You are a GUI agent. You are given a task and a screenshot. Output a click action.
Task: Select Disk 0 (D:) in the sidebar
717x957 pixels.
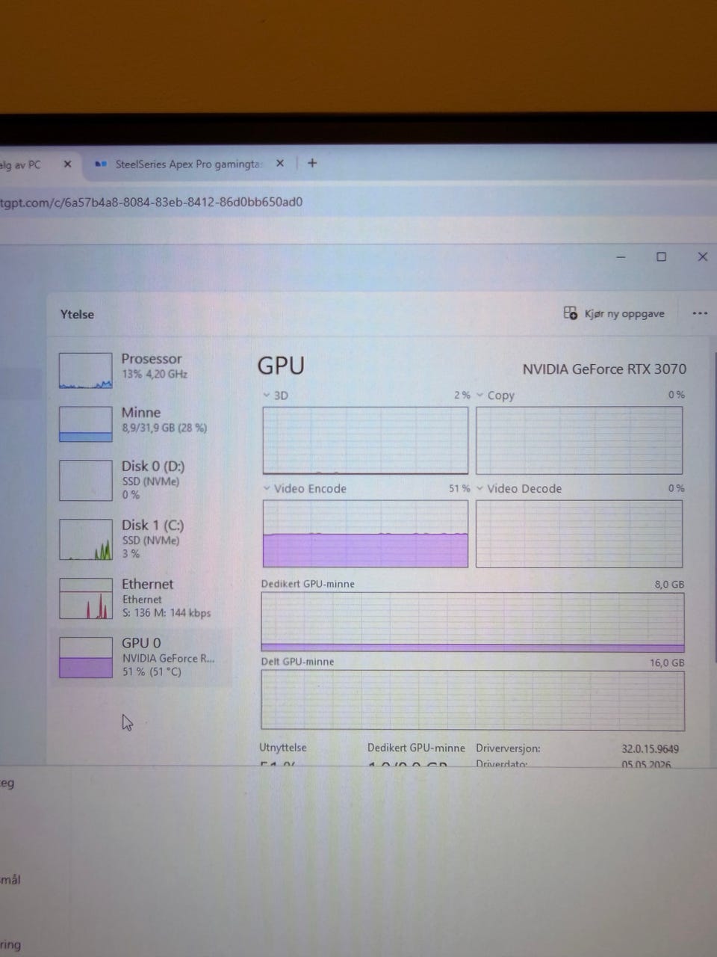tap(143, 480)
